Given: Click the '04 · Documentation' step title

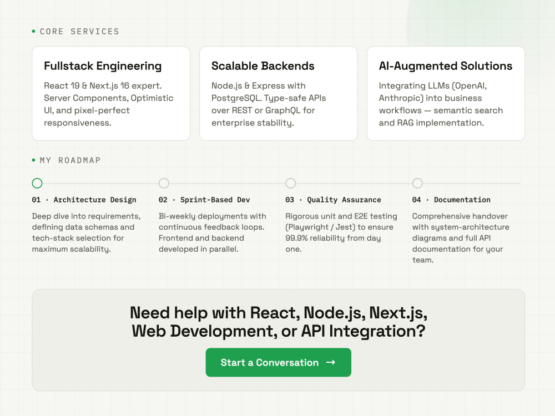Looking at the screenshot, I should pos(451,200).
